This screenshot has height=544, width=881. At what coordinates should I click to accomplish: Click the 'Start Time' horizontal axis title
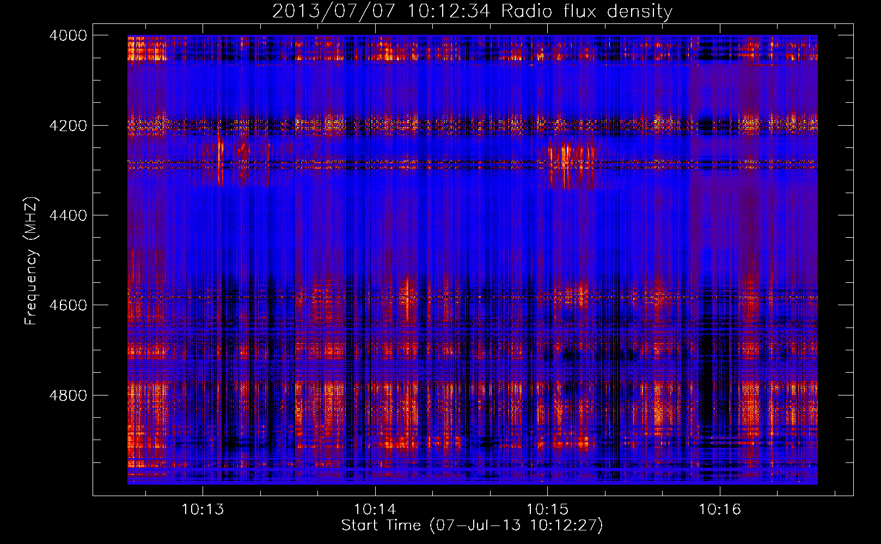coord(381,526)
